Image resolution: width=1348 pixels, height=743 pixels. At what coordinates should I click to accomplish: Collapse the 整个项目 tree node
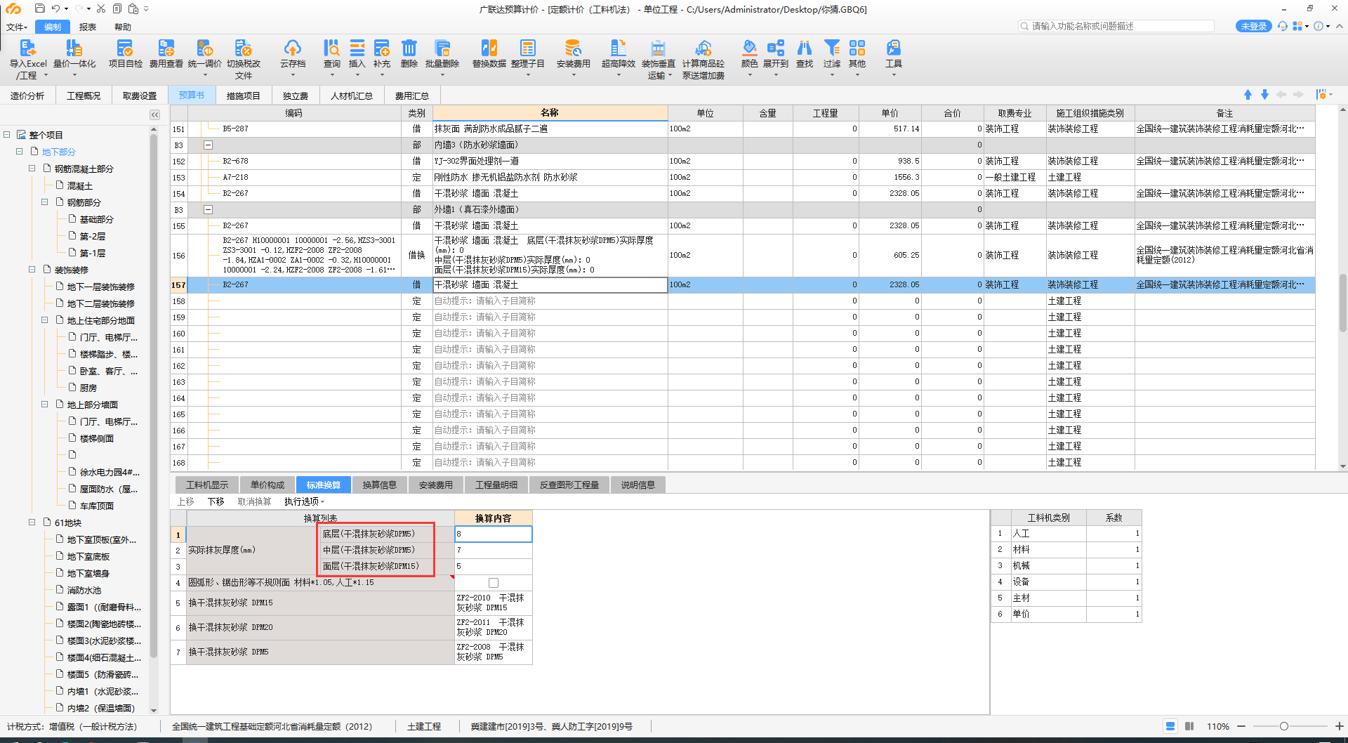tap(7, 134)
